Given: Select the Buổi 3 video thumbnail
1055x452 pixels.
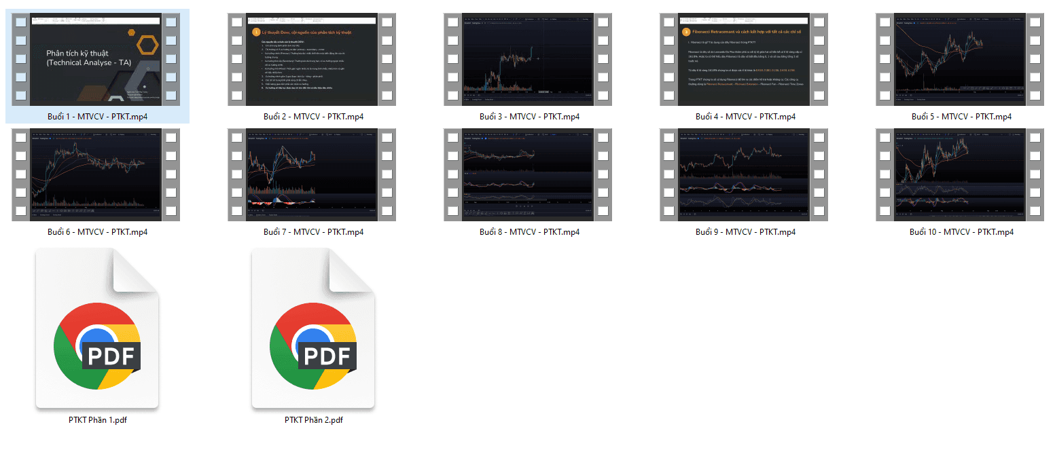Looking at the screenshot, I should click(x=529, y=59).
